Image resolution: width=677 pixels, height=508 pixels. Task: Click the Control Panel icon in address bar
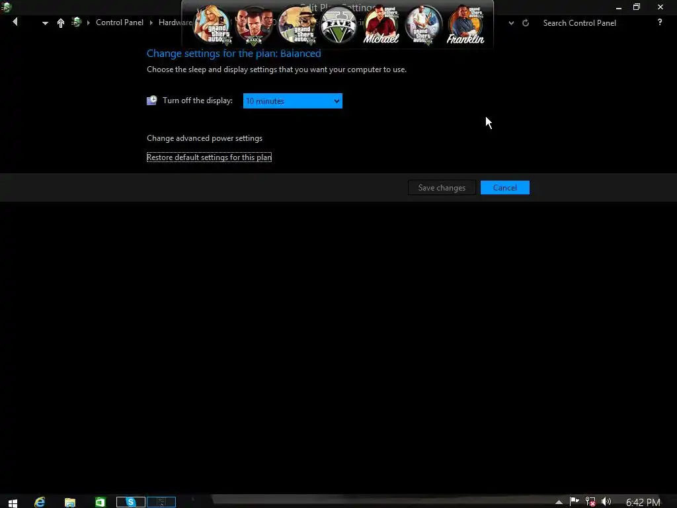[77, 22]
